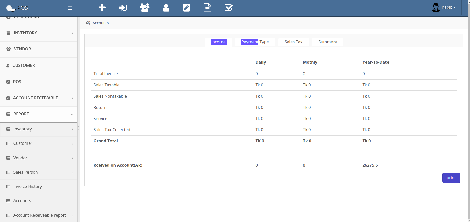Switch to the Summary tab

(x=327, y=42)
